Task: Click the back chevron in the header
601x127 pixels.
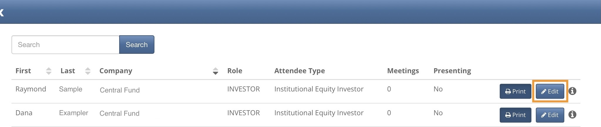Action: pyautogui.click(x=1, y=12)
